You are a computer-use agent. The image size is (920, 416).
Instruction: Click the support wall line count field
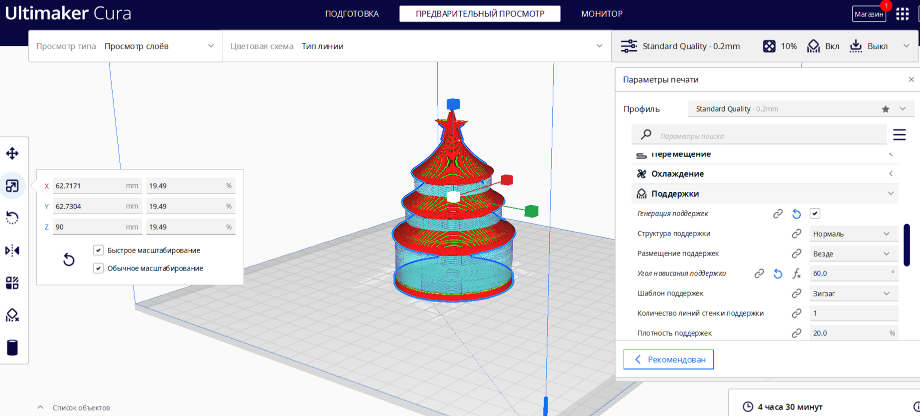tap(853, 313)
